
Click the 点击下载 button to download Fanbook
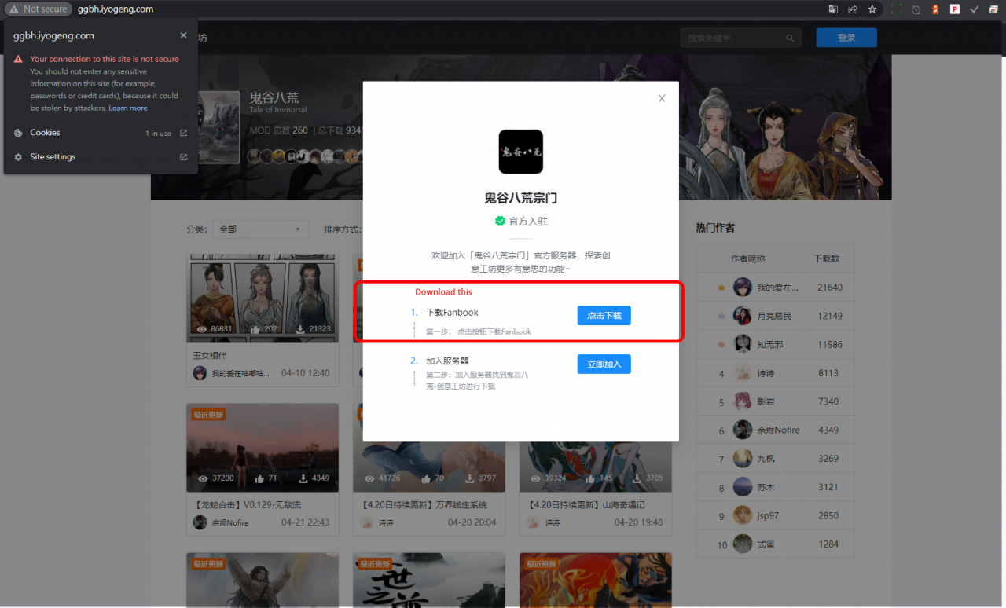[604, 315]
